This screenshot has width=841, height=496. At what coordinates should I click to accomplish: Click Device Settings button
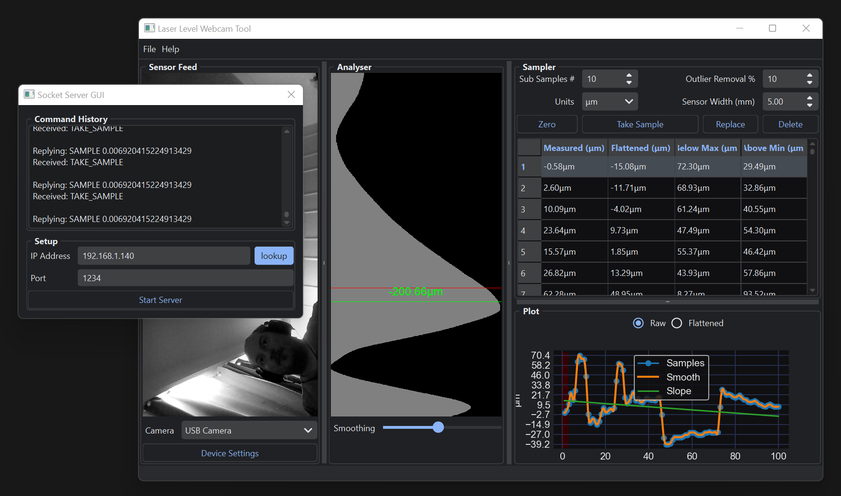[x=230, y=453]
